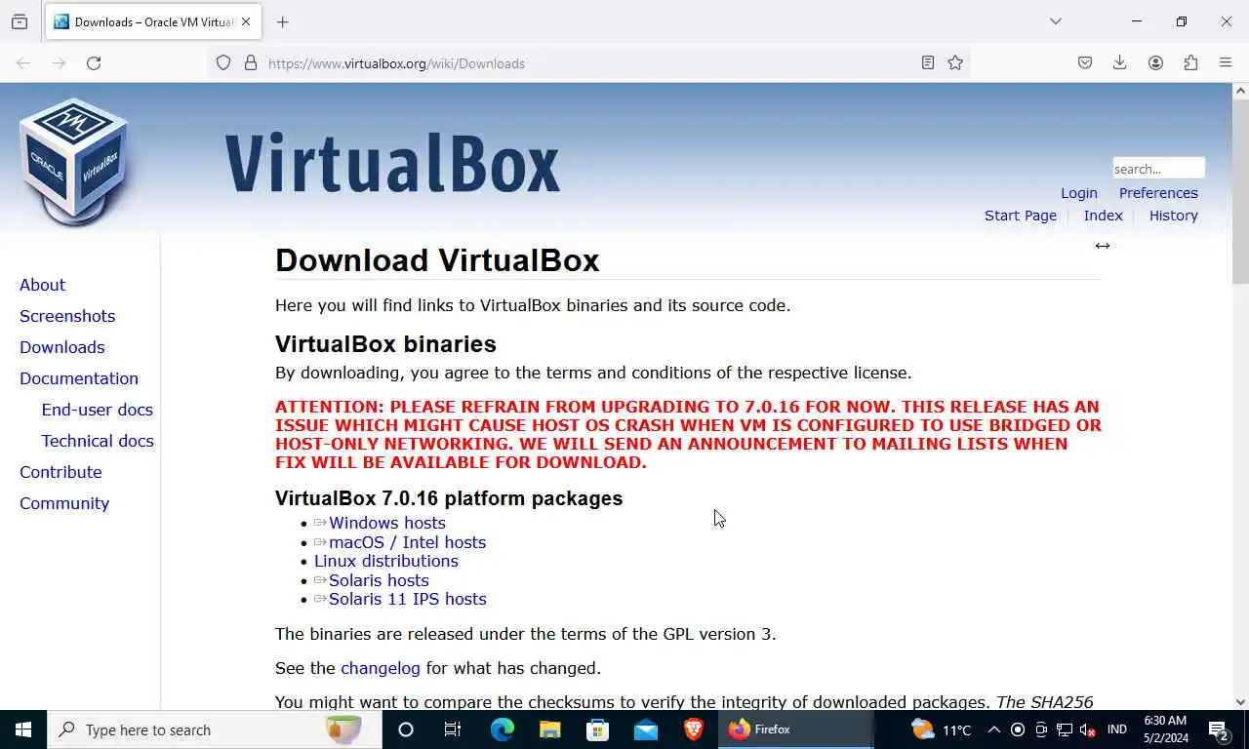Switch the IND input language indicator
This screenshot has height=749, width=1249.
point(1117,729)
